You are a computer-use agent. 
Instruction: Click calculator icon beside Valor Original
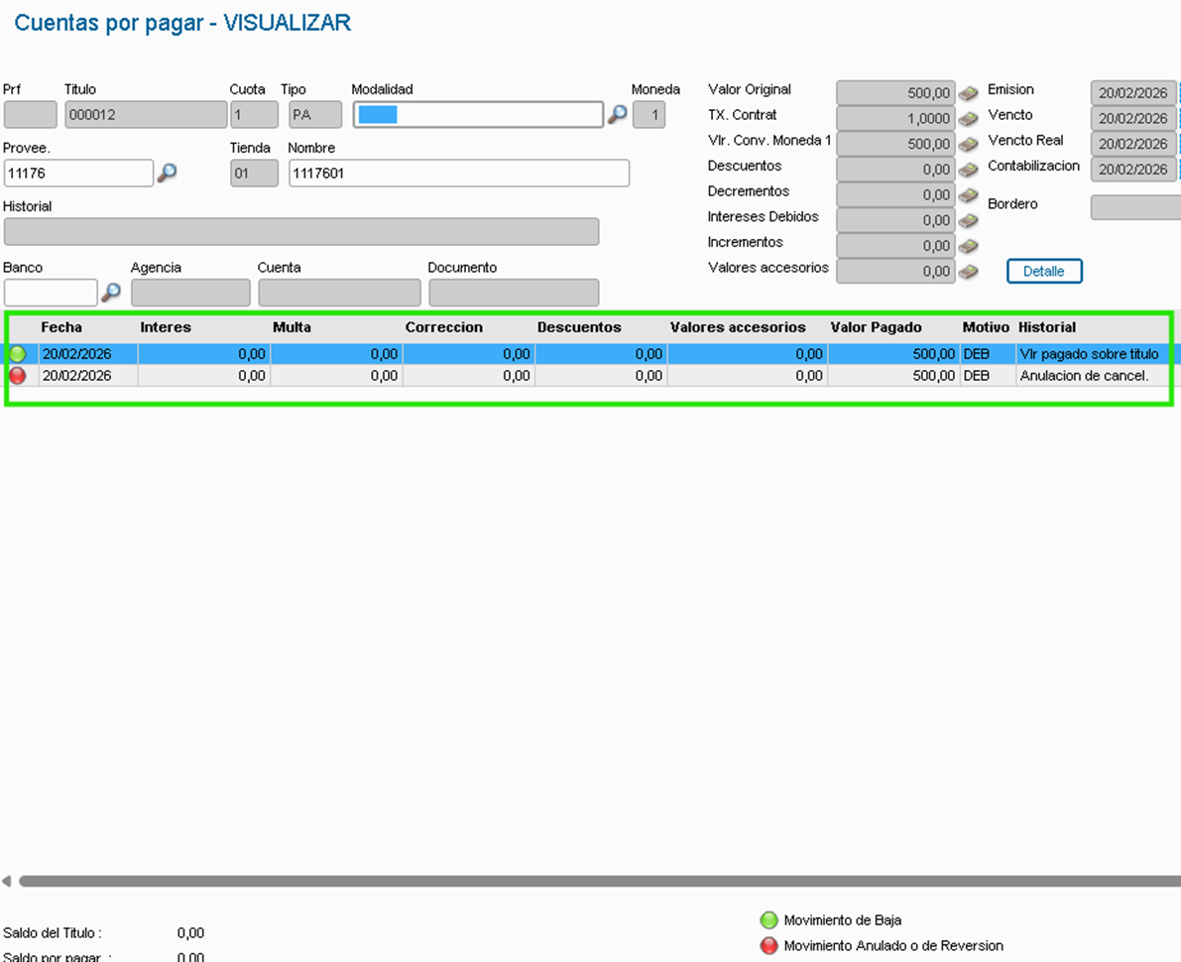click(969, 92)
